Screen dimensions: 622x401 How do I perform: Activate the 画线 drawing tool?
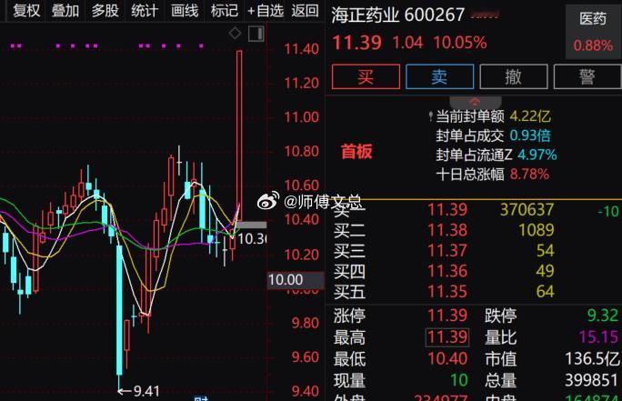[185, 11]
